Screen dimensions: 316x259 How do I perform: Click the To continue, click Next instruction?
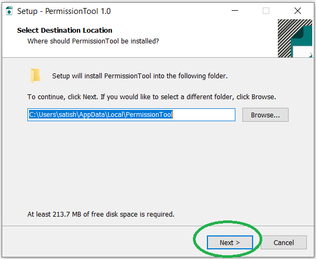[x=152, y=97]
